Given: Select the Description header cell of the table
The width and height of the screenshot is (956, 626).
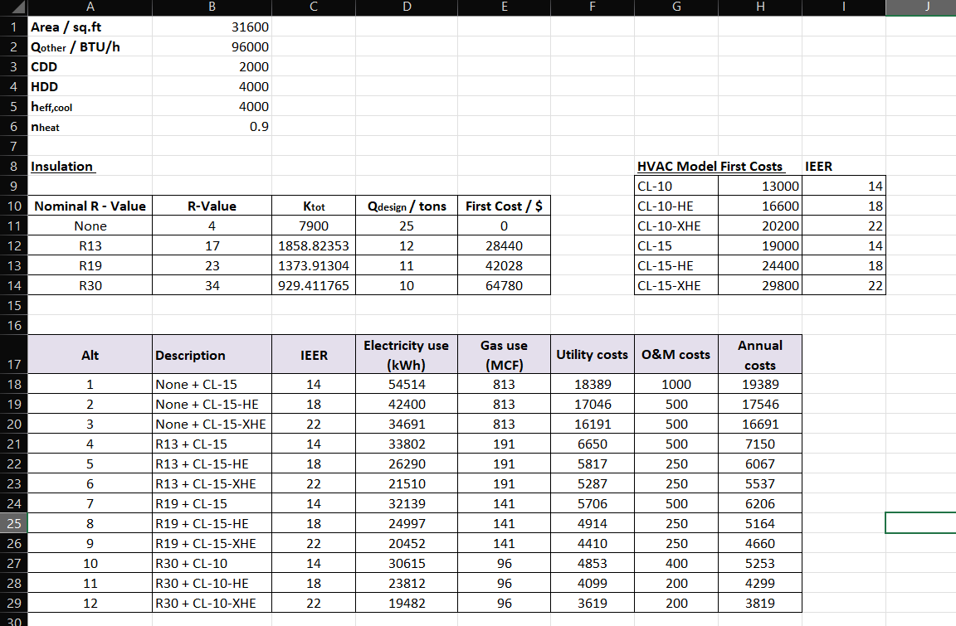Looking at the screenshot, I should tap(211, 354).
